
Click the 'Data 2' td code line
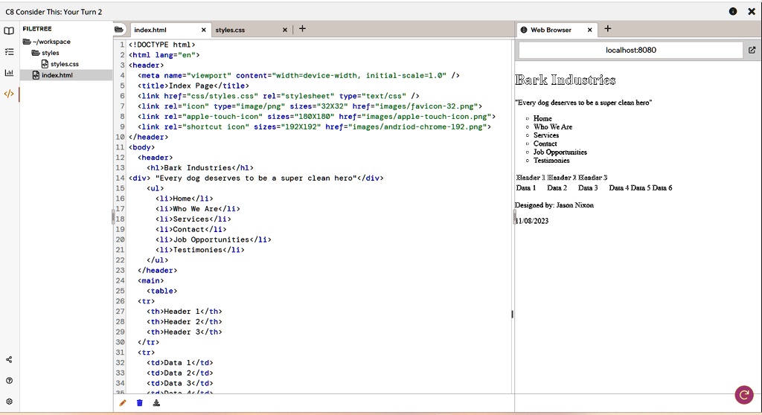pyautogui.click(x=180, y=373)
